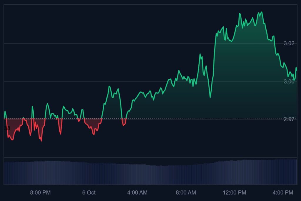Click the green price peak just after 6 Oct
The width and height of the screenshot is (301, 201).
[x=109, y=86]
